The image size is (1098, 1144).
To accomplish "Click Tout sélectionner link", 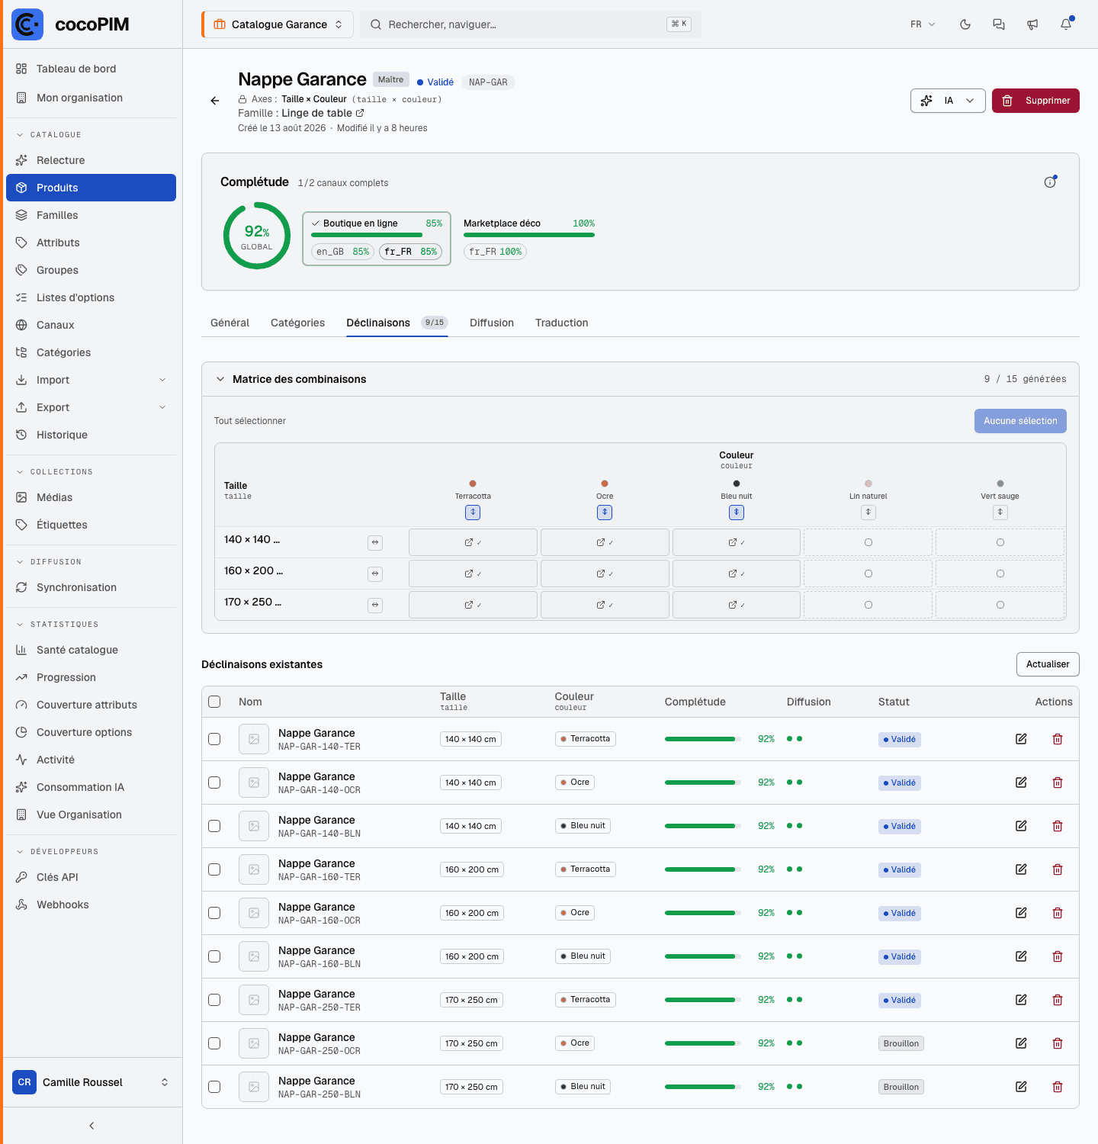I will tap(250, 421).
